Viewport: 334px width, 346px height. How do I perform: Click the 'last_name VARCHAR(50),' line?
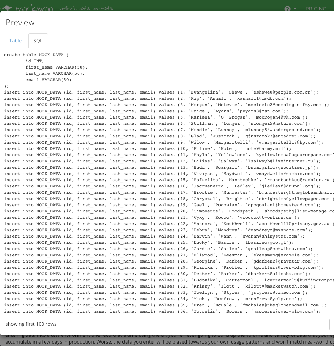click(55, 73)
